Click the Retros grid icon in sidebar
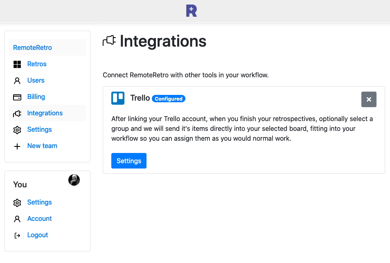 click(17, 64)
